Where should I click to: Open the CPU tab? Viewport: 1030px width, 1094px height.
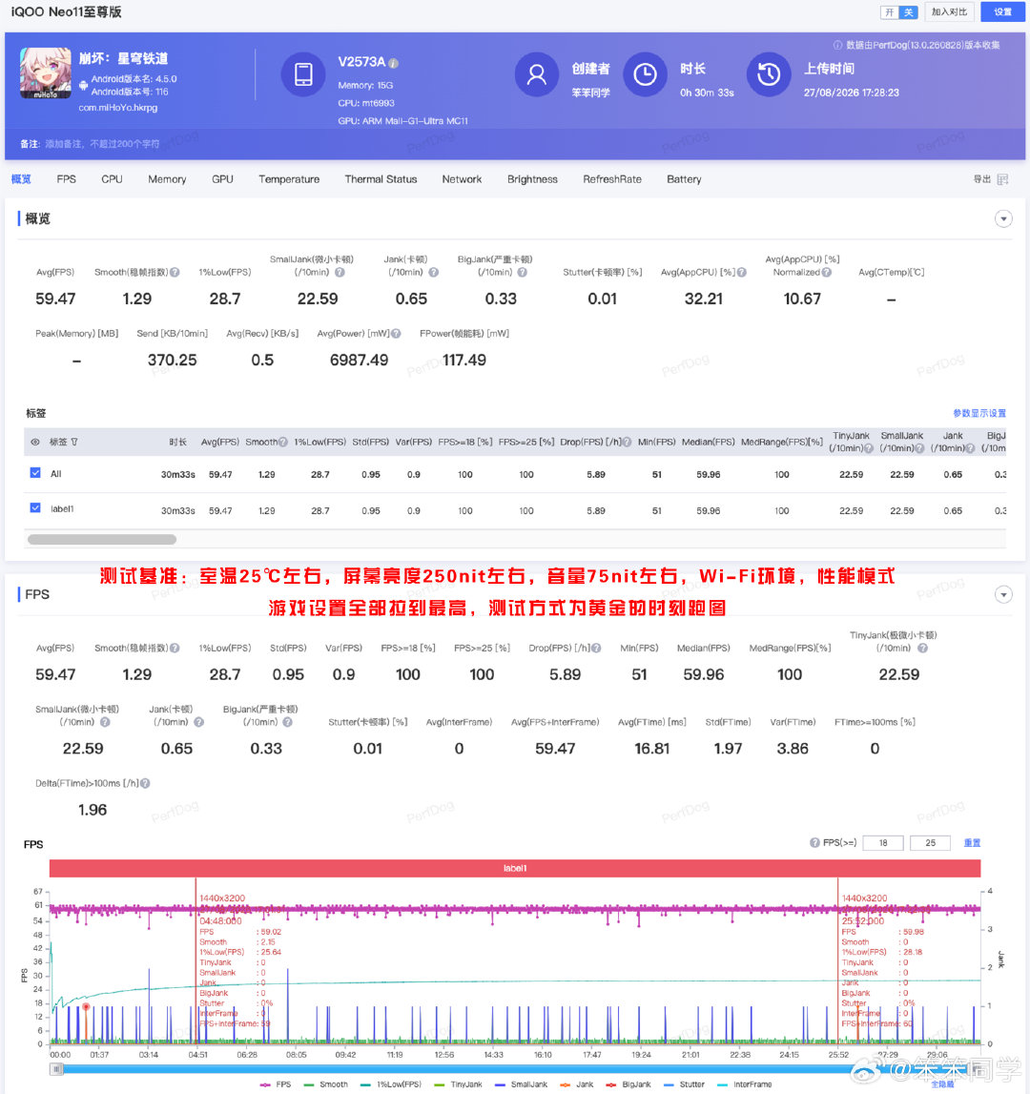(112, 179)
